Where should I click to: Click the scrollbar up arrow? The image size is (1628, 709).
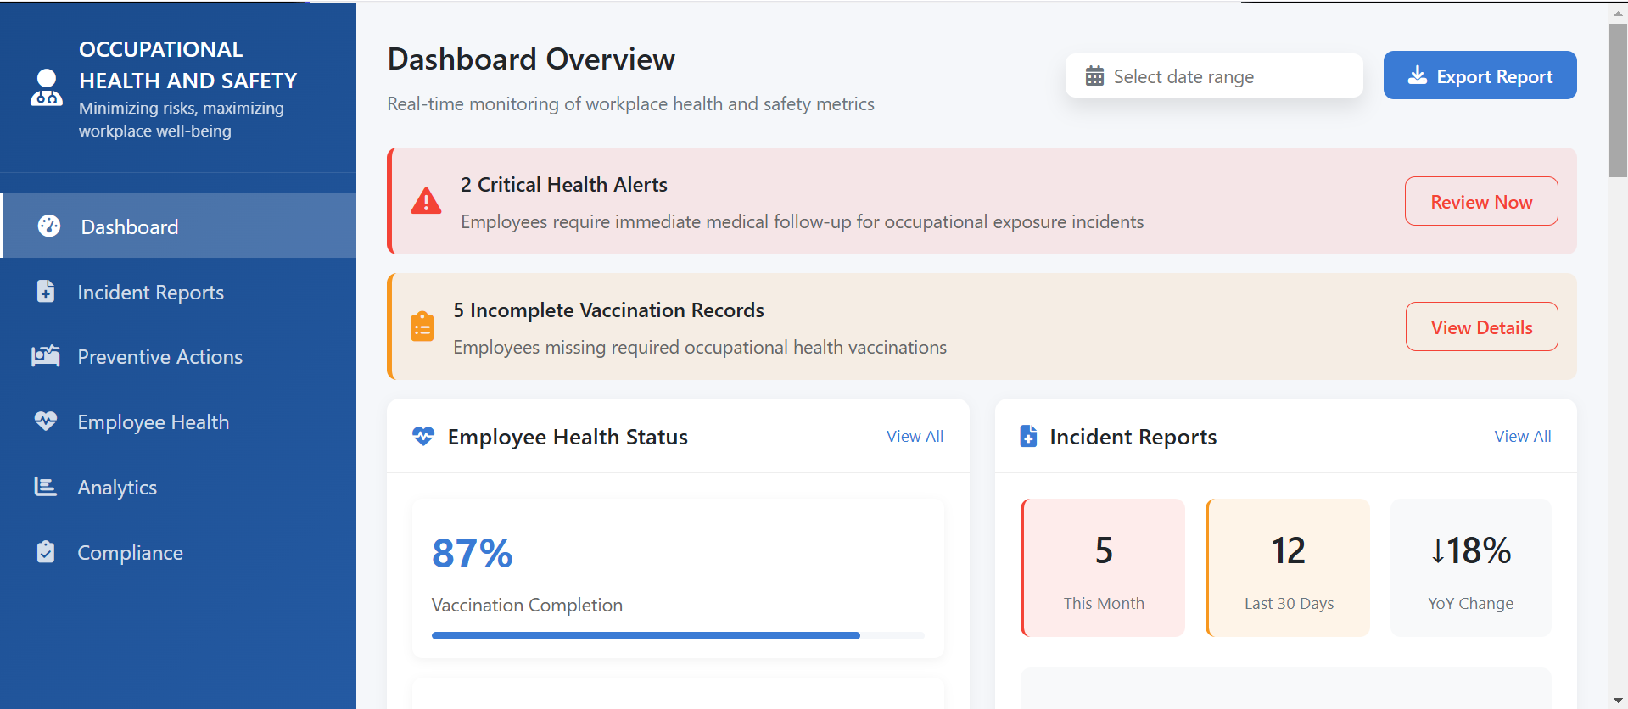[x=1618, y=13]
